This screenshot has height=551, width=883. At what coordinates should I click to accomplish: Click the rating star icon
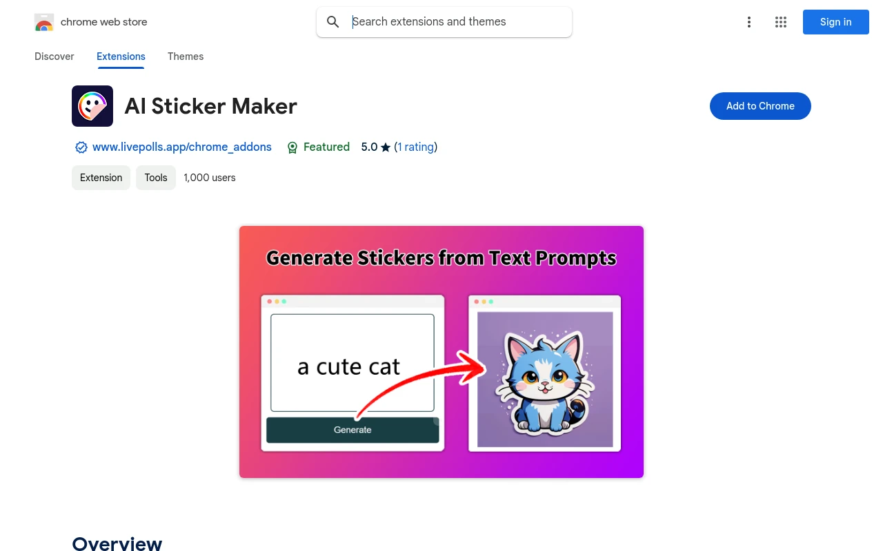(x=386, y=147)
